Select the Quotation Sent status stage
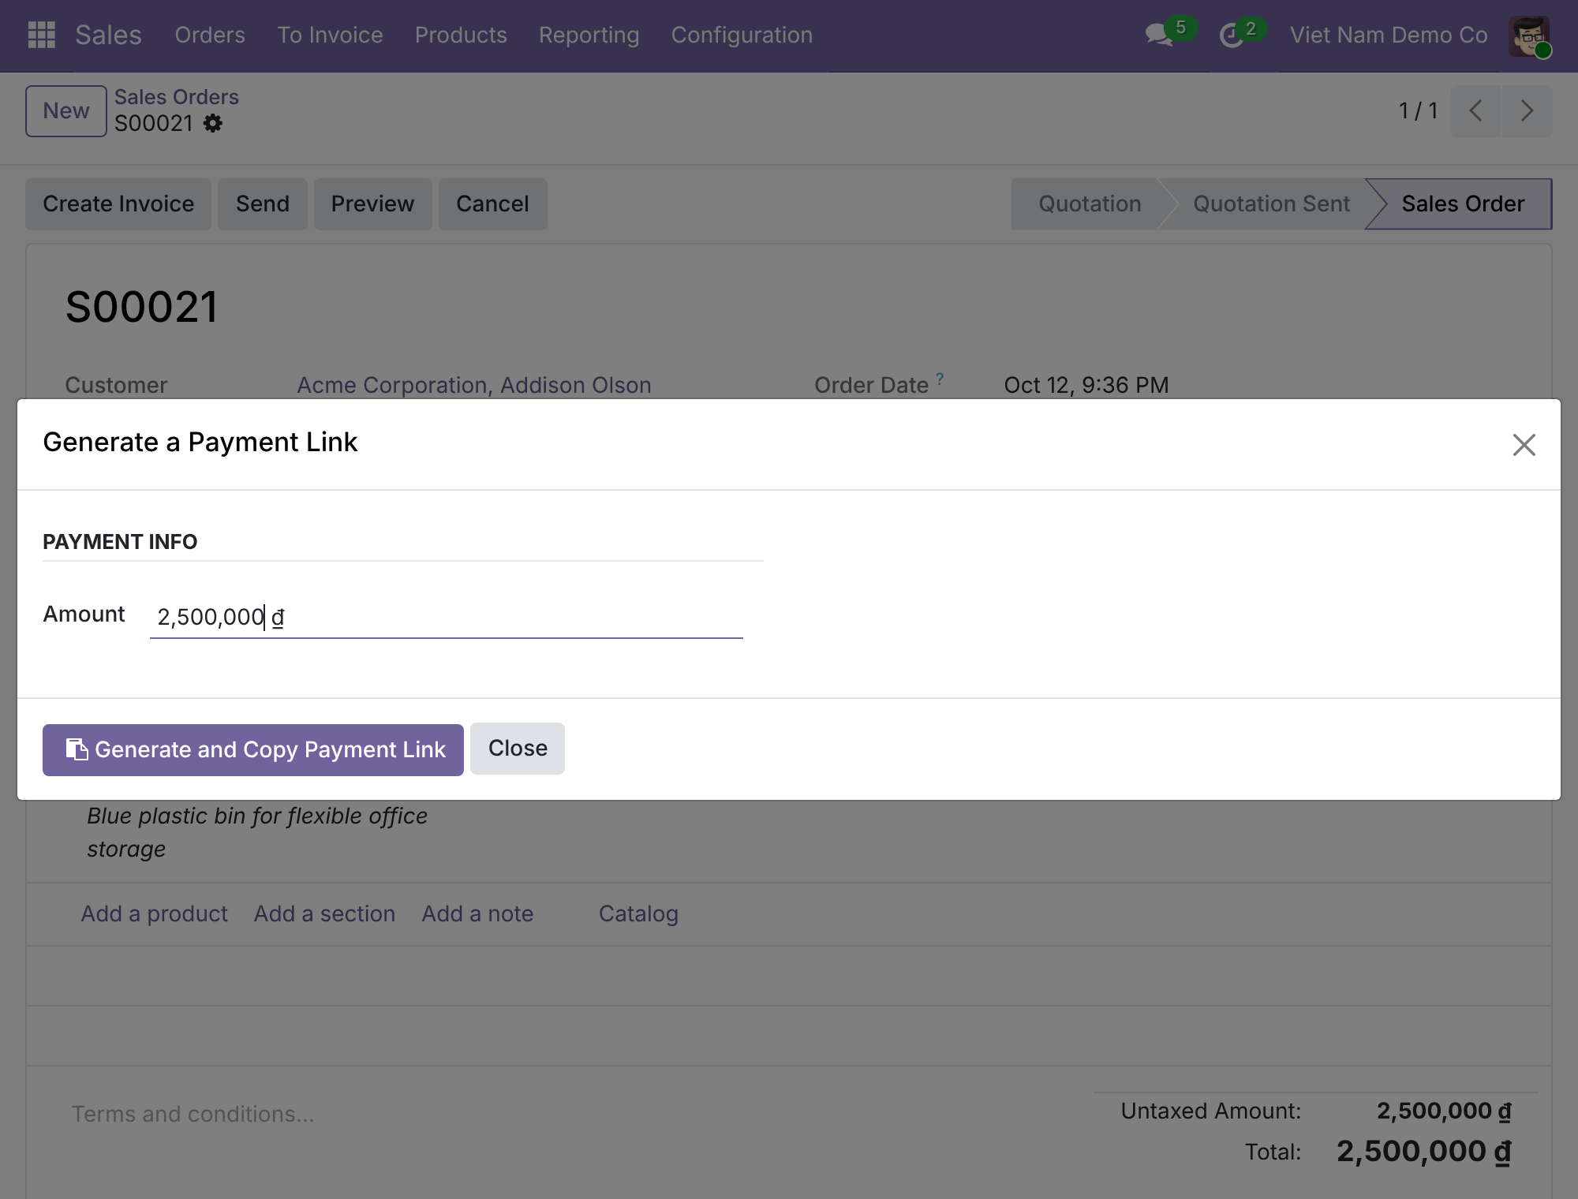This screenshot has height=1199, width=1578. point(1271,204)
